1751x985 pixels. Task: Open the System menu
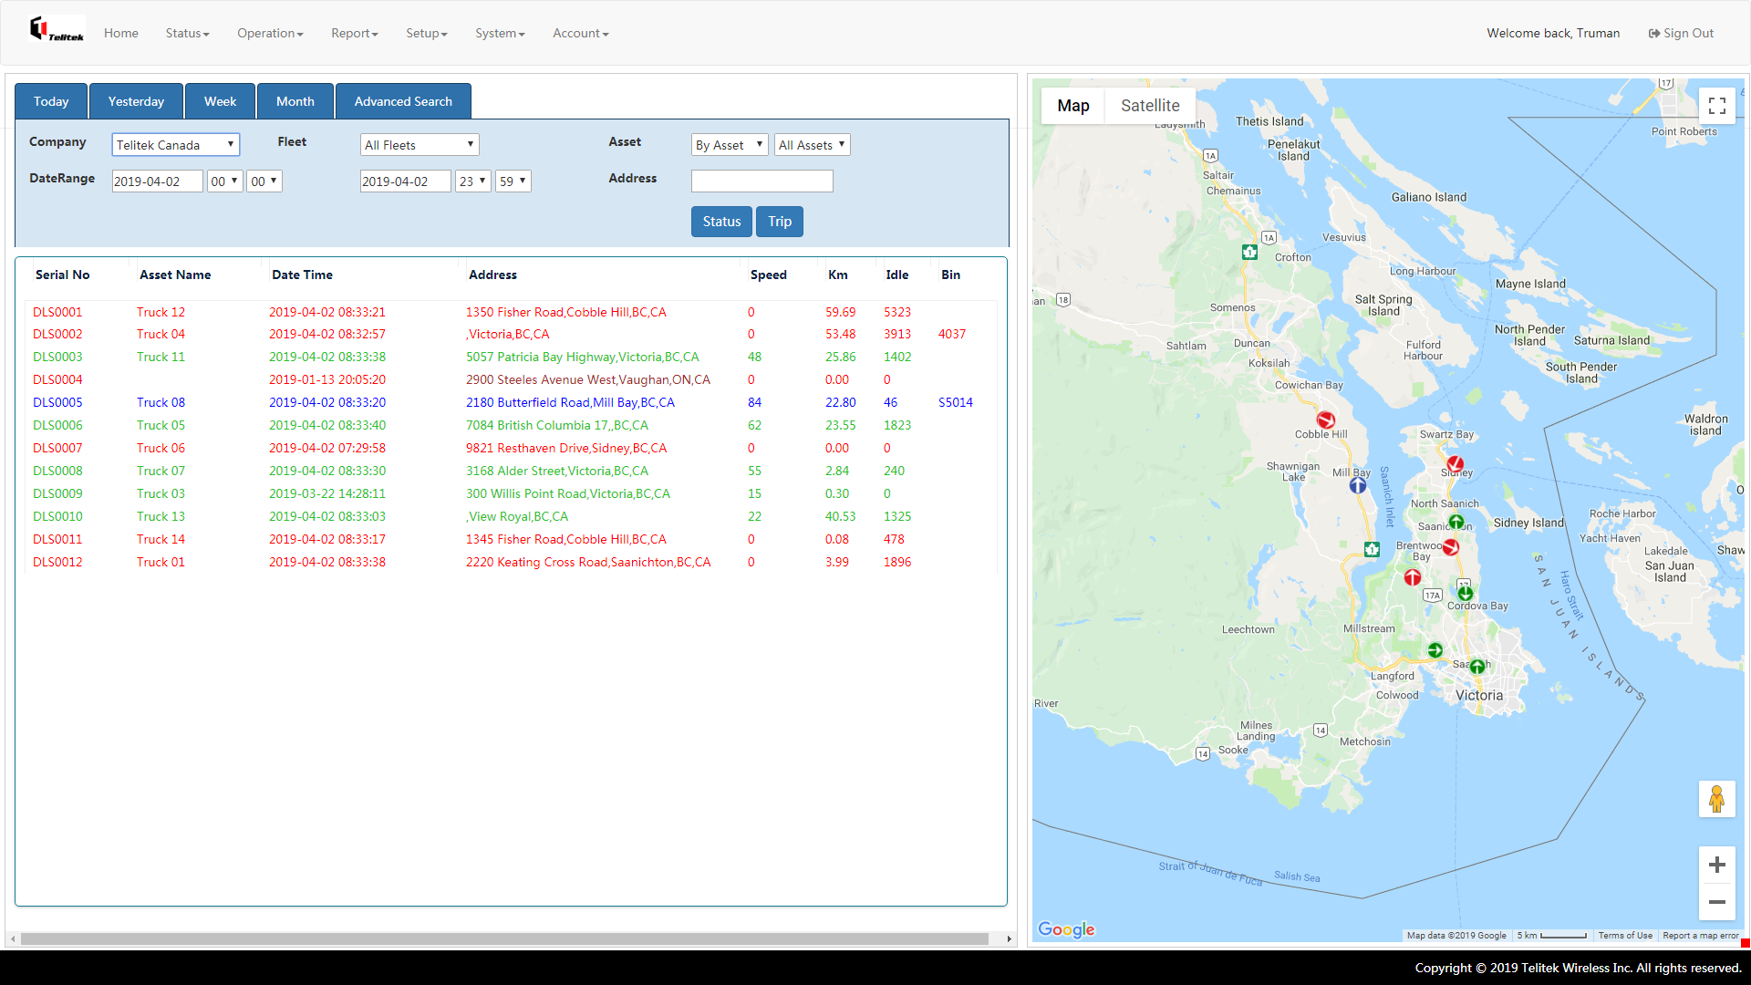coord(500,33)
